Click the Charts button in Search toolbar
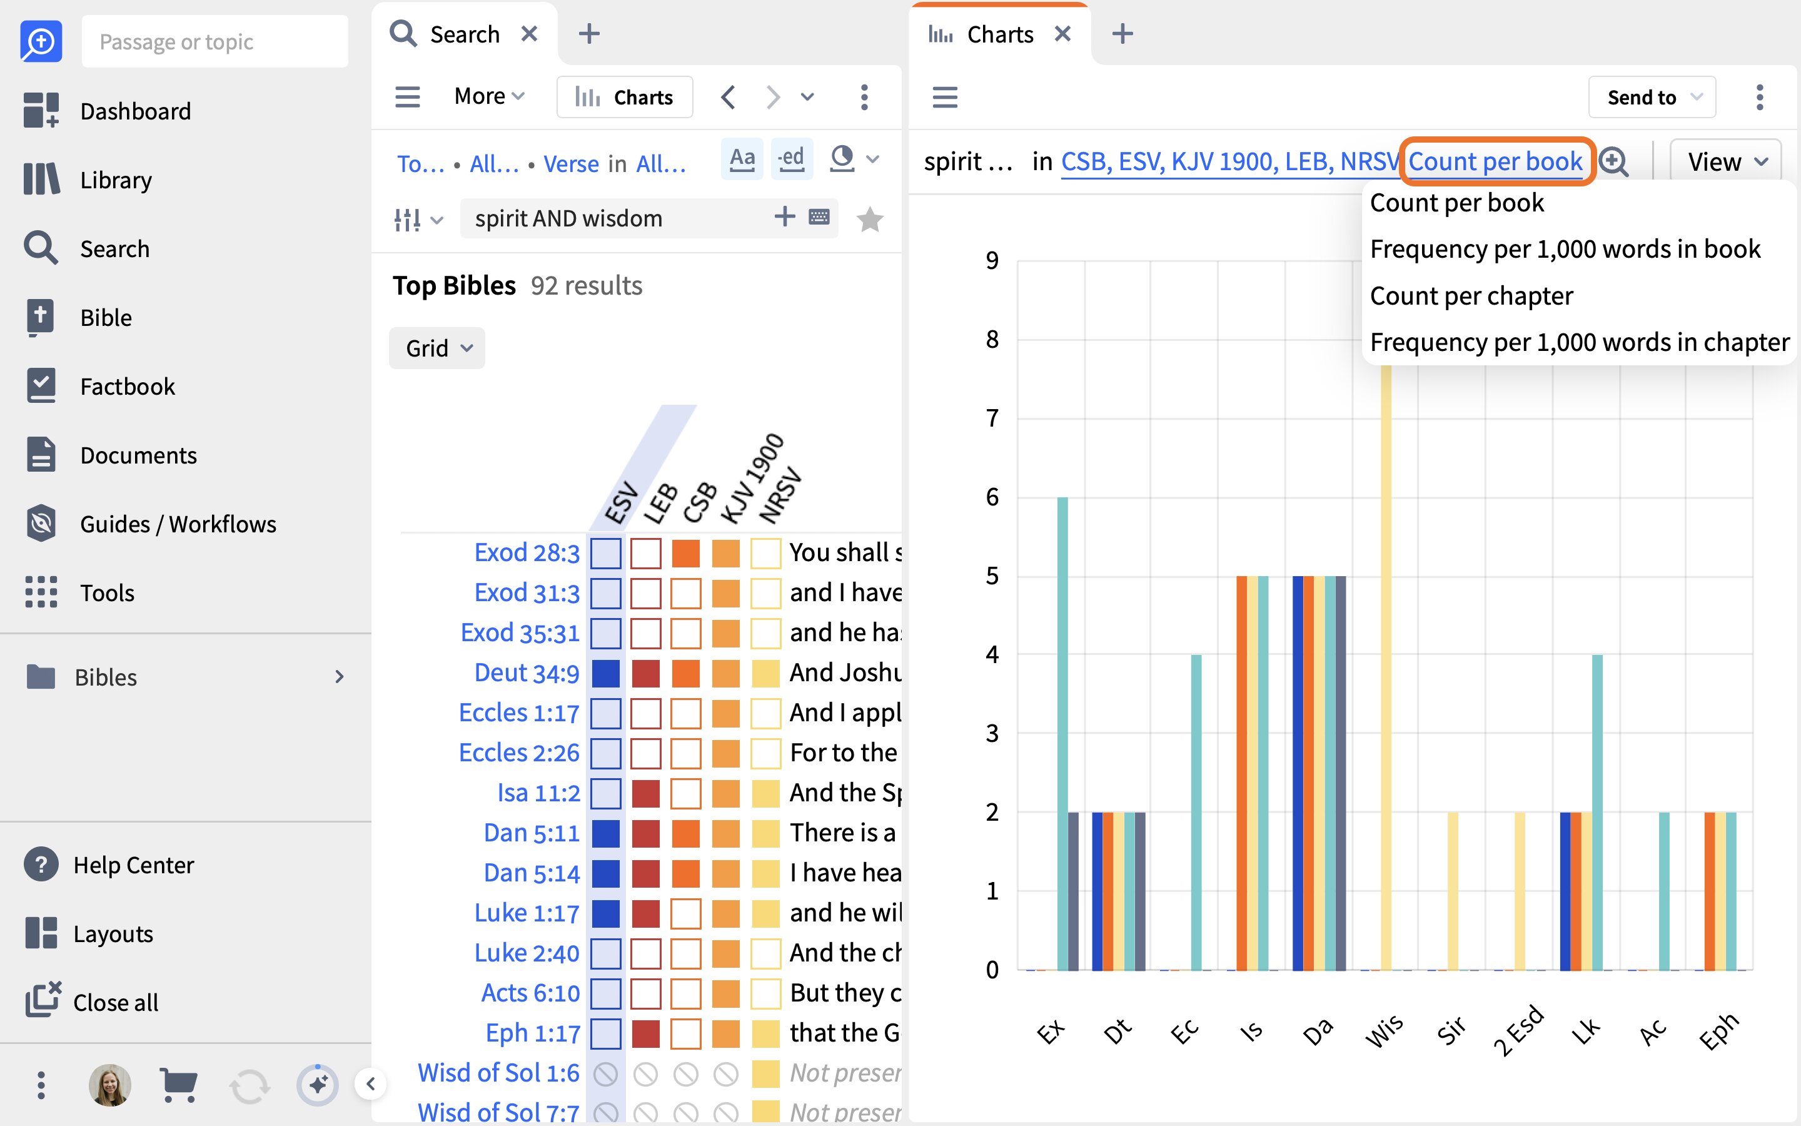1801x1126 pixels. pos(625,97)
